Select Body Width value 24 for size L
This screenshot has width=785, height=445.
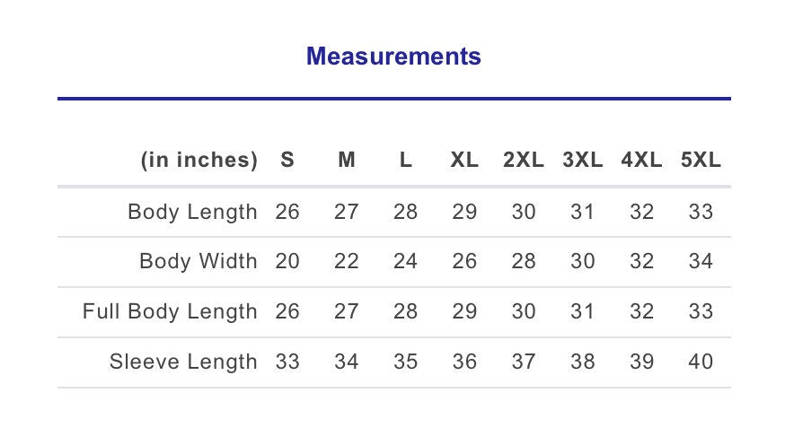(406, 262)
